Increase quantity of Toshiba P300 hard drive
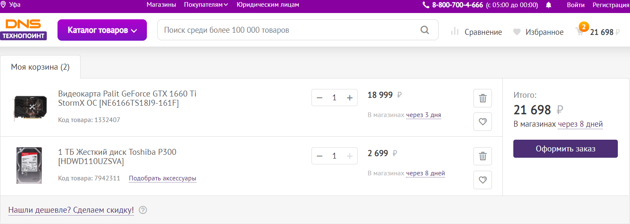Viewport: 630px width, 224px height. pos(350,156)
